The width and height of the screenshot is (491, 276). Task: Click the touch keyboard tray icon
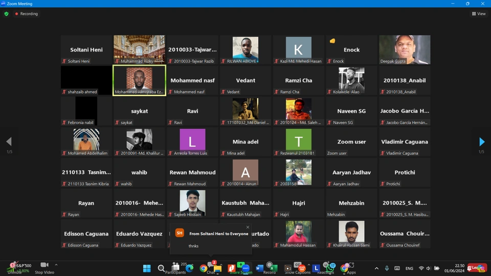pos(397,268)
